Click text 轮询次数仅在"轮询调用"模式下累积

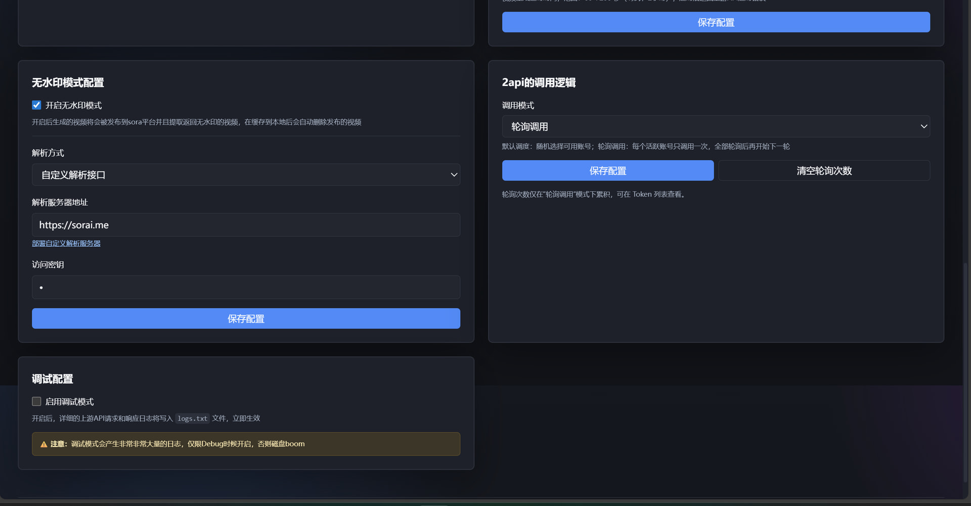pyautogui.click(x=556, y=194)
